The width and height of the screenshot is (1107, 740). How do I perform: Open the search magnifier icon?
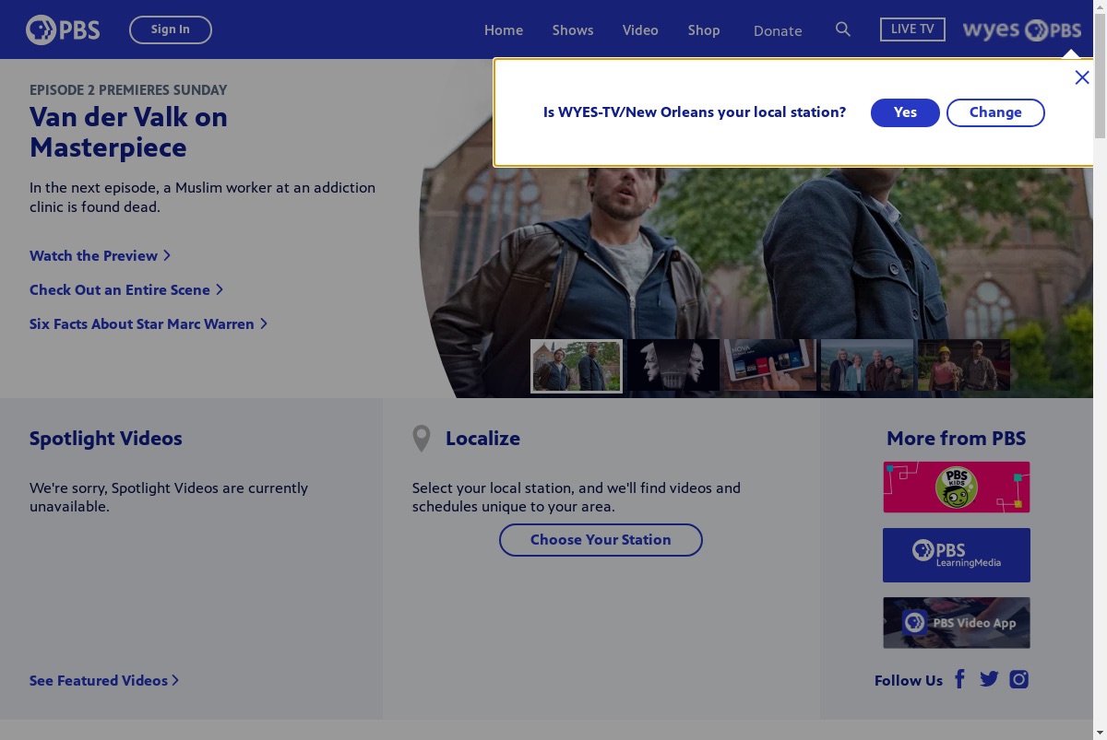pyautogui.click(x=842, y=29)
